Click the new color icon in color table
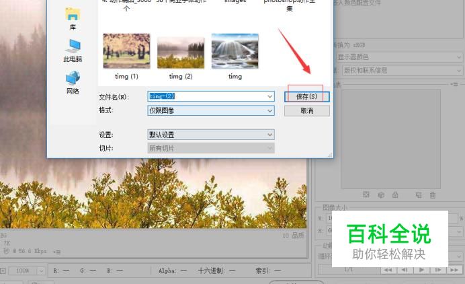The height and width of the screenshot is (284, 465). 419,195
